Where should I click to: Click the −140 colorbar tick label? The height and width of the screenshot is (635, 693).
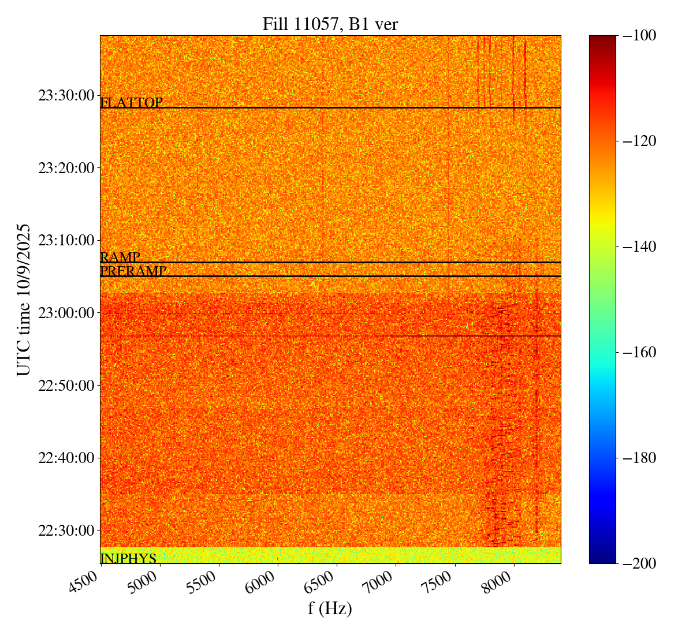[x=639, y=246]
